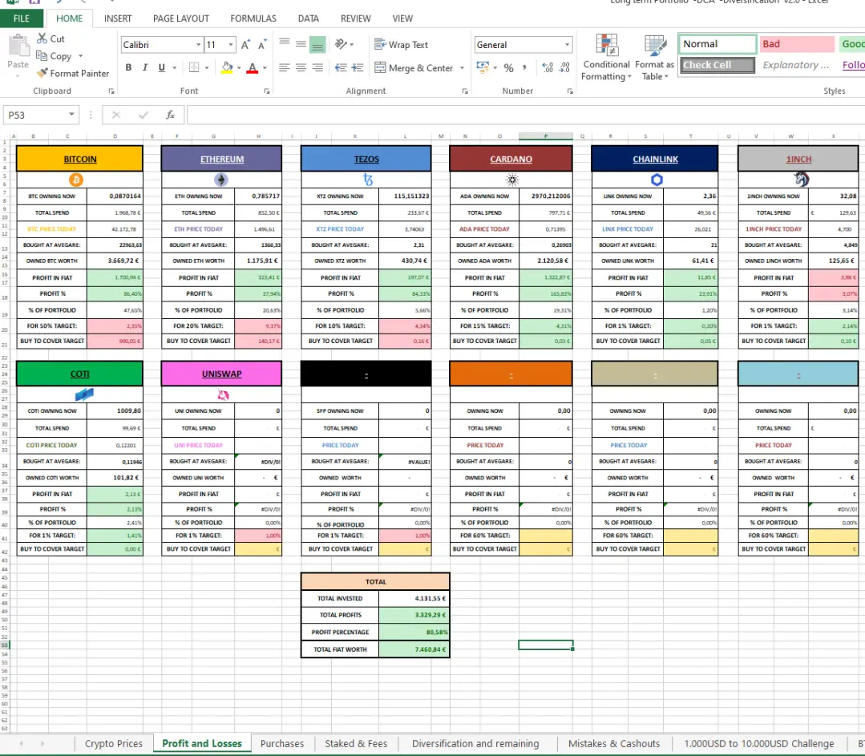
Task: Set Middle Align for cell text
Action: [301, 43]
